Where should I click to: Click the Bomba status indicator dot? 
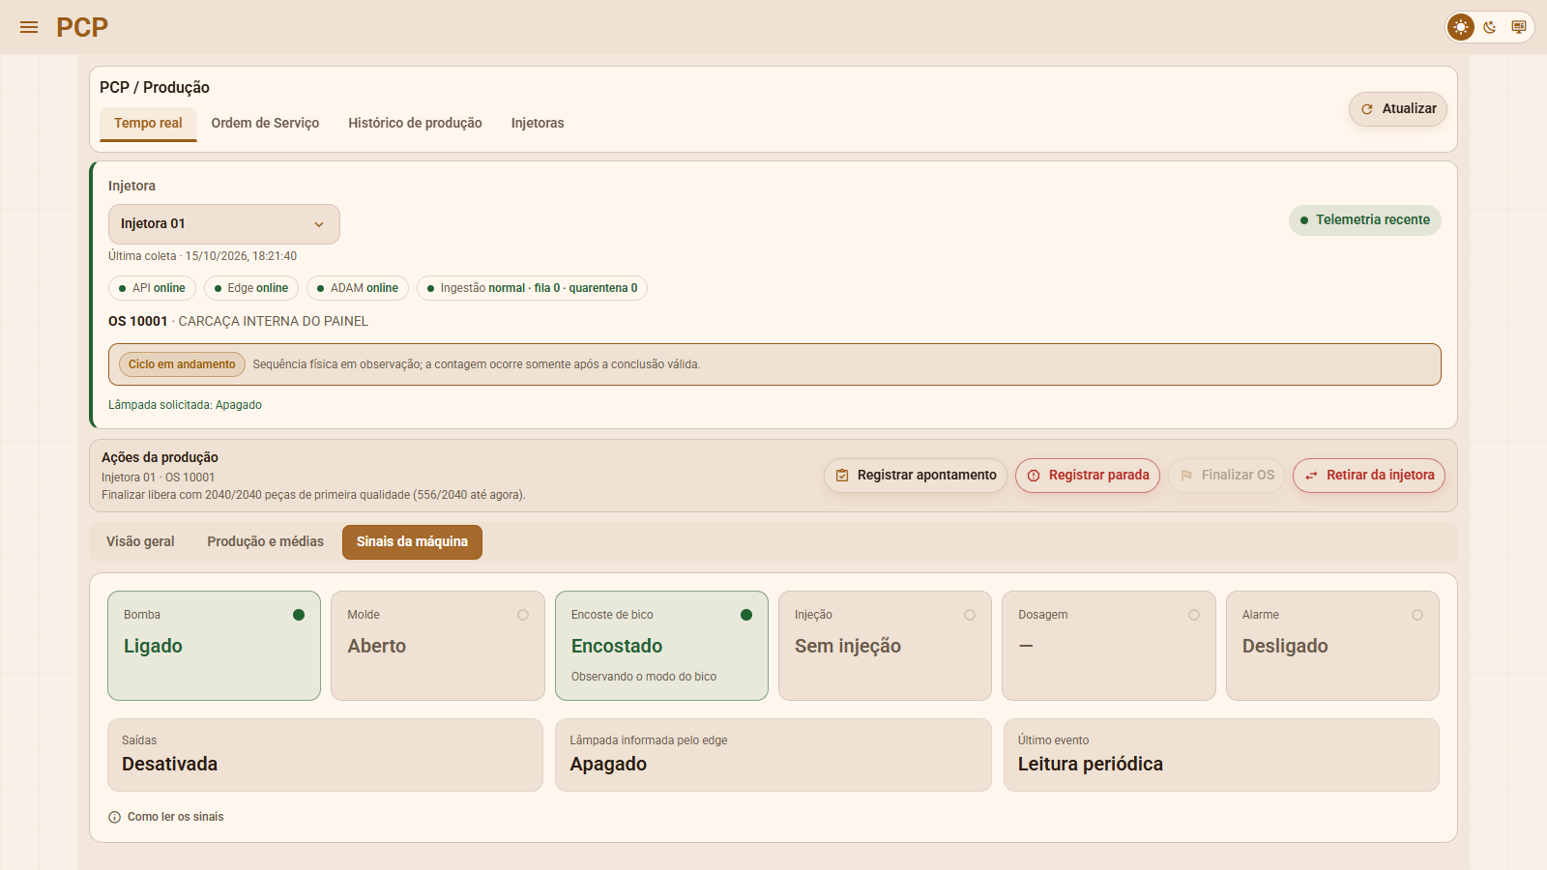[299, 615]
